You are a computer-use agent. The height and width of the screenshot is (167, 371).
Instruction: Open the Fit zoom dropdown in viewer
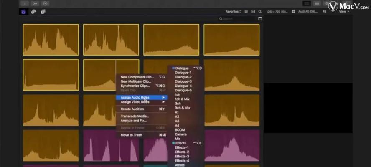pyautogui.click(x=324, y=11)
